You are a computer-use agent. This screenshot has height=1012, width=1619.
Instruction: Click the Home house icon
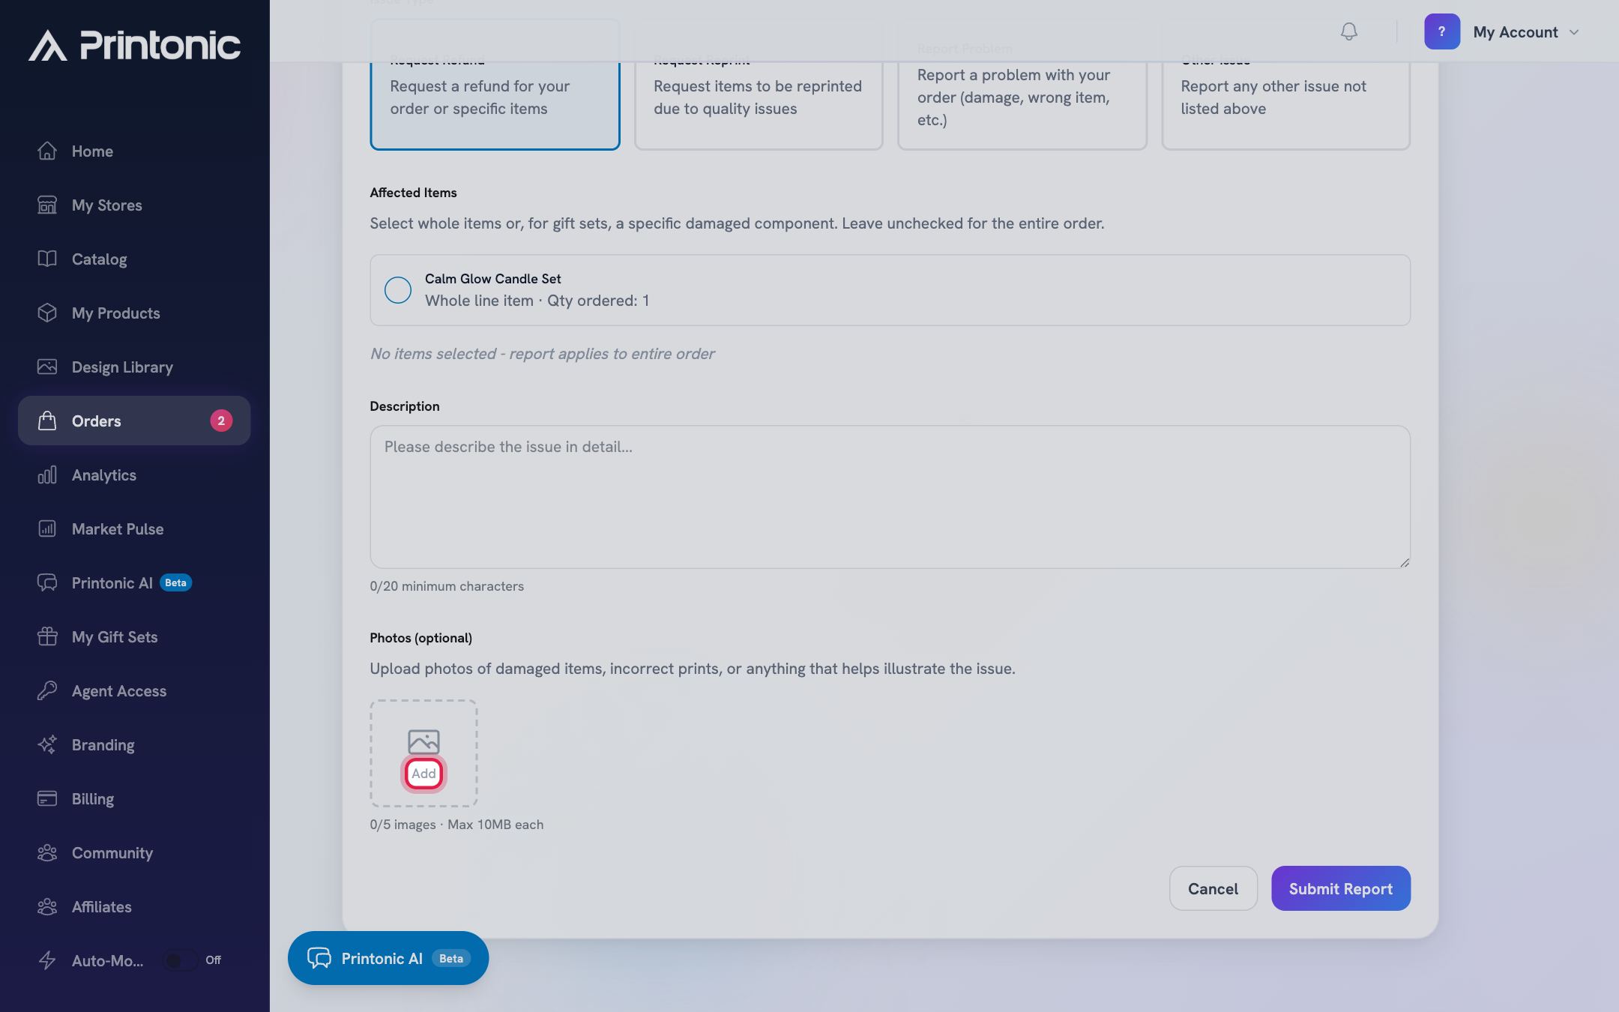47,151
